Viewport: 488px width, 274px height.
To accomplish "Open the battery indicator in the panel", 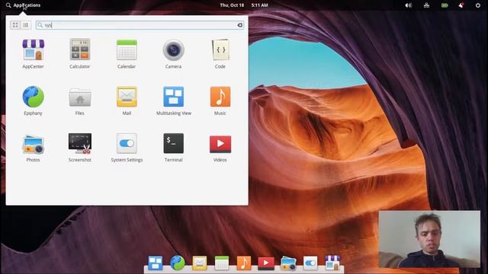I will (445, 5).
